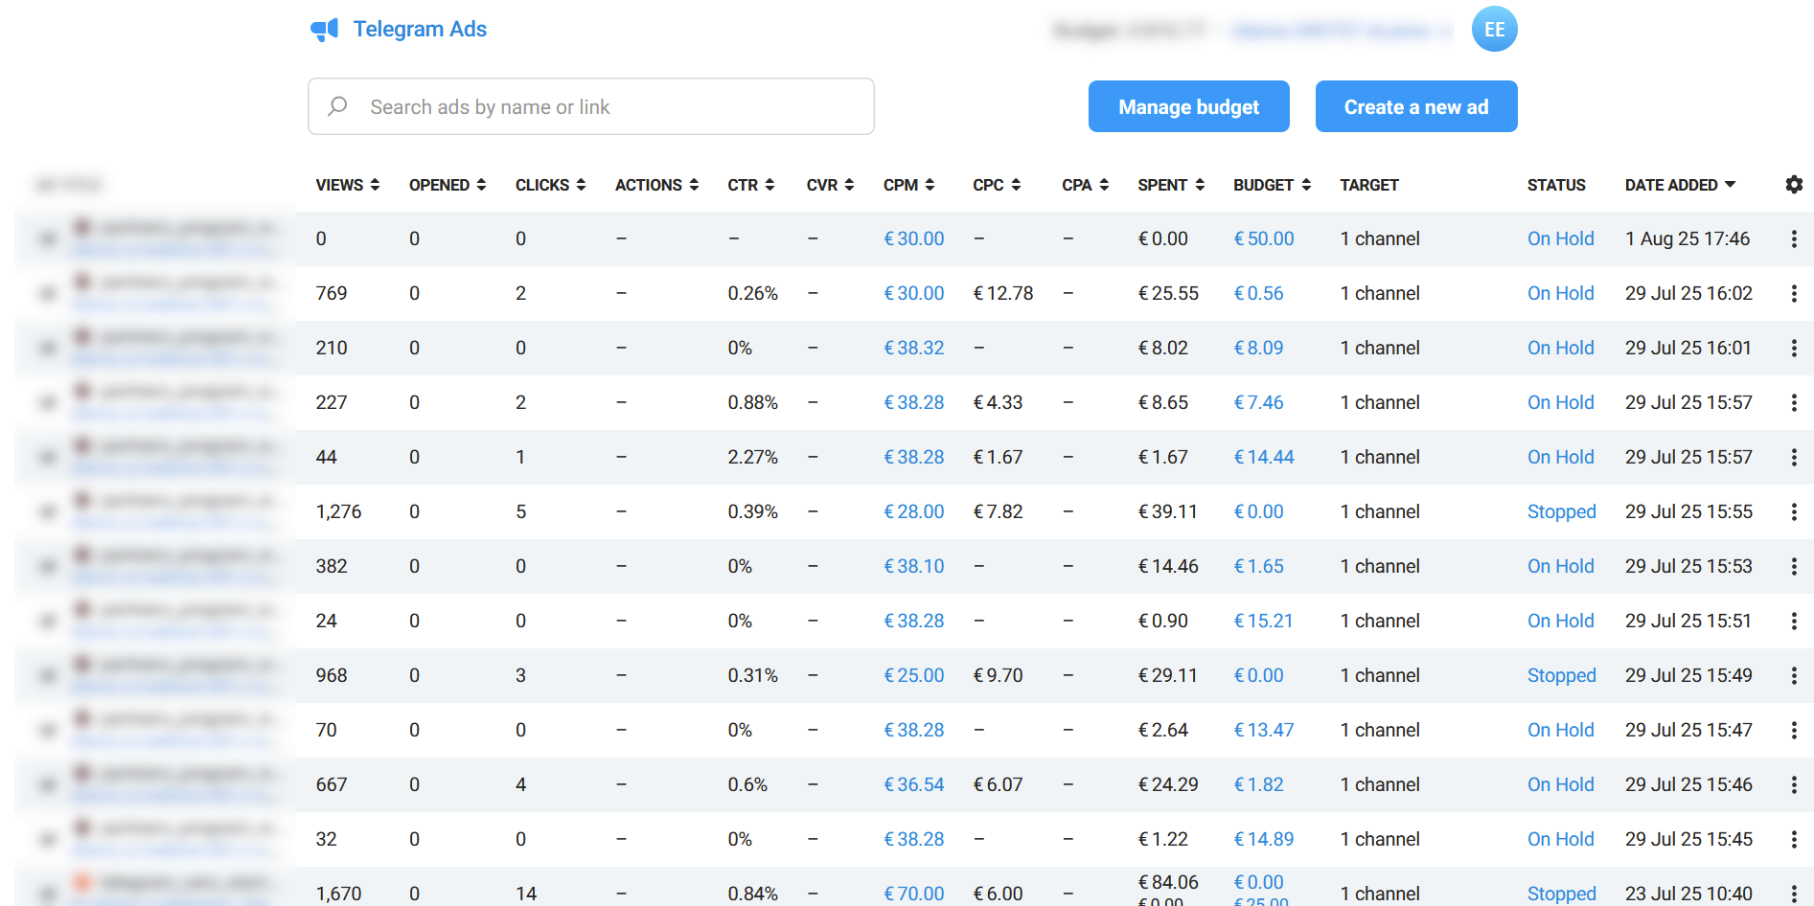Open options menu for 1 Aug 25 17:46 ad
The image size is (1814, 906).
pos(1794,239)
